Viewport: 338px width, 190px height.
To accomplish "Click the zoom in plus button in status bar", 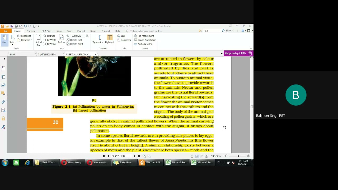I will [248, 156].
